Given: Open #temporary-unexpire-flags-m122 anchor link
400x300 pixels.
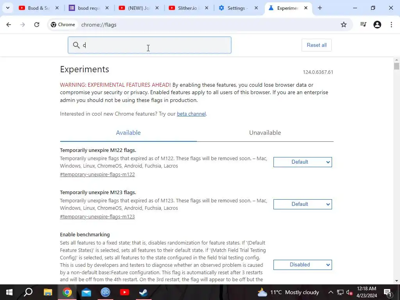Looking at the screenshot, I should 97,175.
